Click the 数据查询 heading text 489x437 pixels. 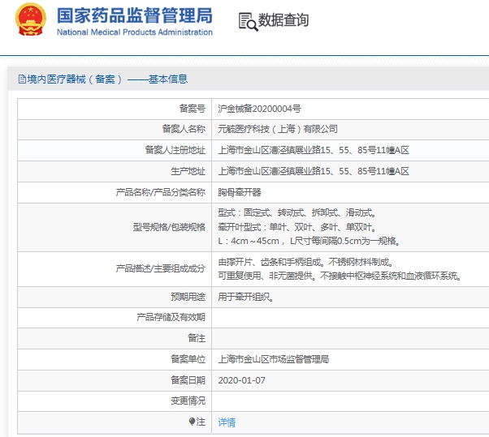point(283,20)
